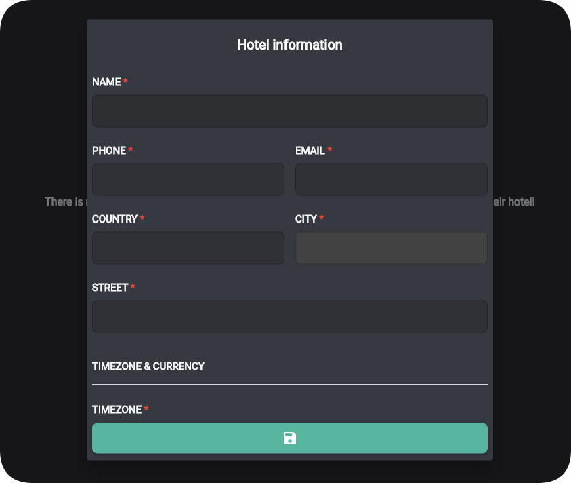Select the Timezone & Currency section heading
The width and height of the screenshot is (571, 483).
(x=148, y=366)
